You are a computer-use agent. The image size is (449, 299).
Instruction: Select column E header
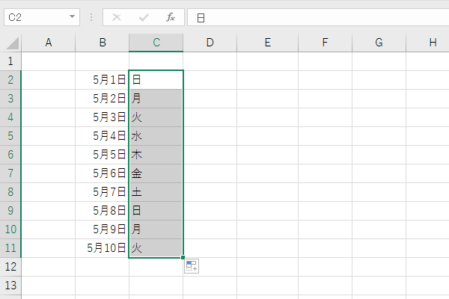(267, 43)
